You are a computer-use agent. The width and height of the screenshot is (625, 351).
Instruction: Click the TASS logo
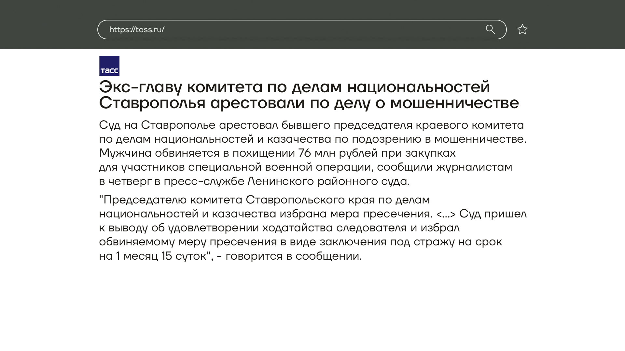(109, 66)
